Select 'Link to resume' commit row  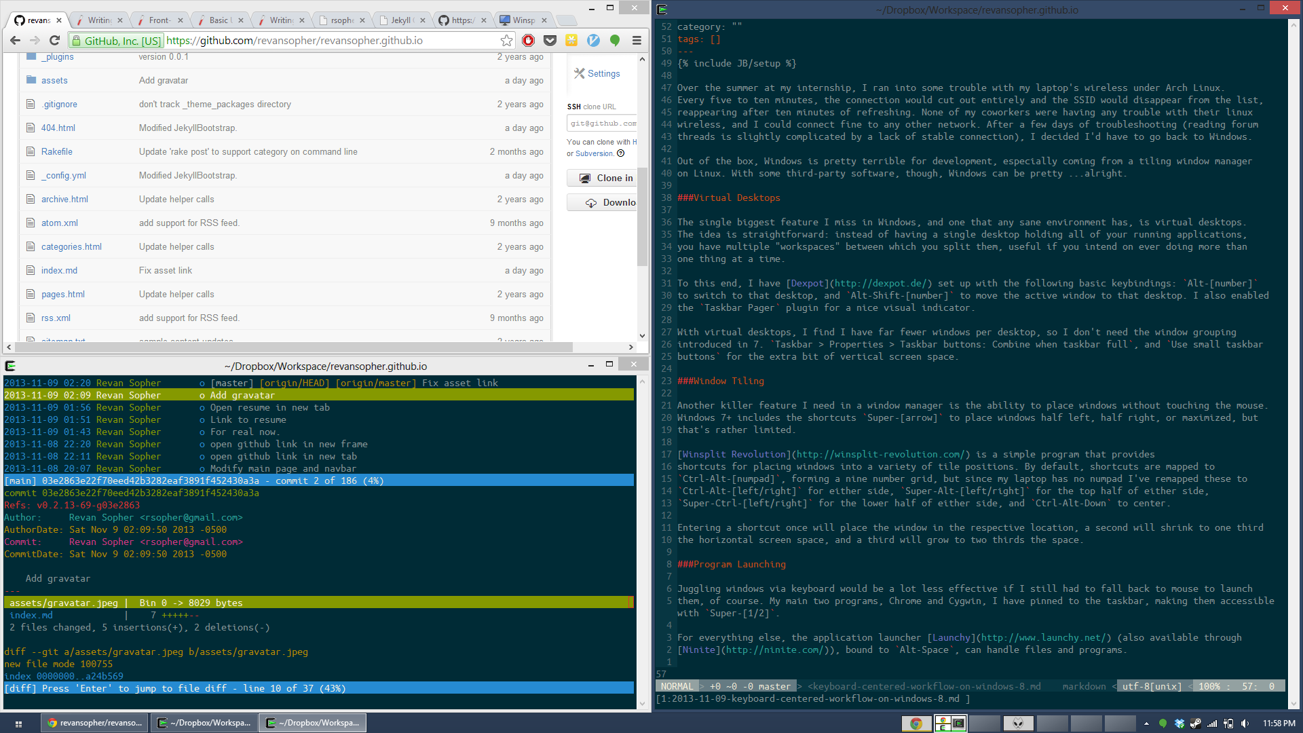(319, 419)
